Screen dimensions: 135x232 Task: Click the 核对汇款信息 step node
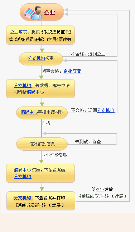42,144
